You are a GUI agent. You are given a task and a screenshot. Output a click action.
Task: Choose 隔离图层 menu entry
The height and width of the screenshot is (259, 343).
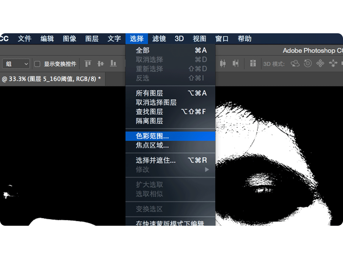click(170, 121)
